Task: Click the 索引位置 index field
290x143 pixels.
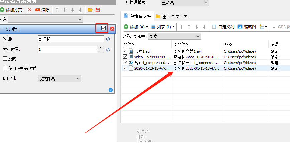Action: point(67,49)
